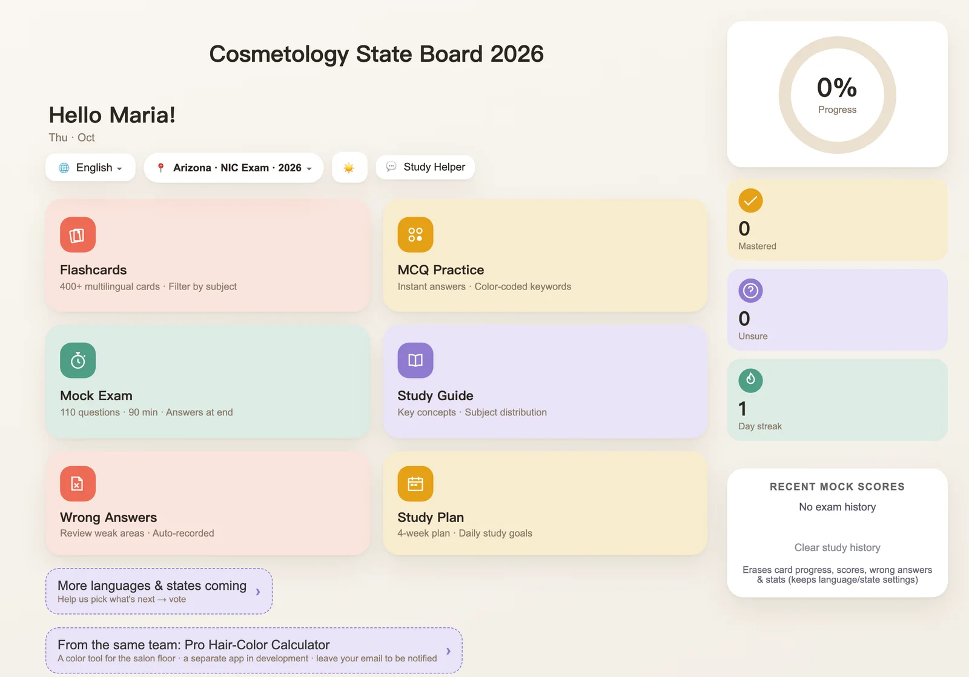Click the Mock Exam stopwatch icon
This screenshot has height=677, width=969.
click(78, 360)
